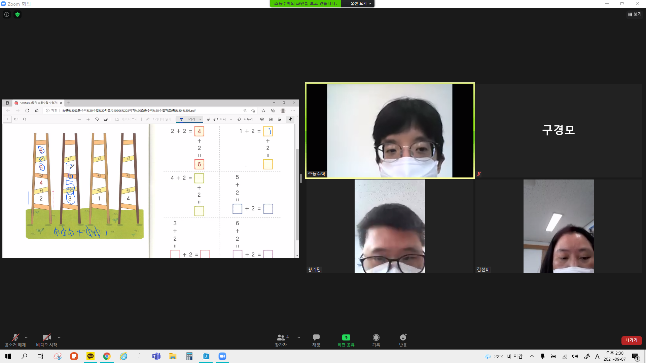This screenshot has width=646, height=363.
Task: Expand participants options arrow
Action: (x=299, y=337)
